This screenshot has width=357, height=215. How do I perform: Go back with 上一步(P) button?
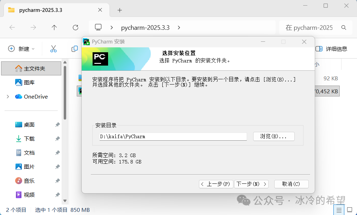216,184
